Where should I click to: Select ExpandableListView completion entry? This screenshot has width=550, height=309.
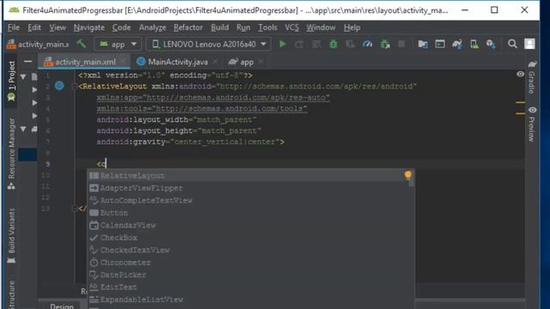pos(251,300)
